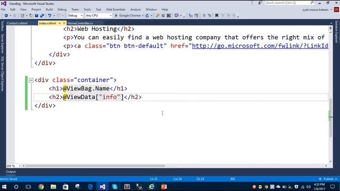This screenshot has height=191, width=340.
Task: Open the Server Explorer side panel
Action: 2,44
